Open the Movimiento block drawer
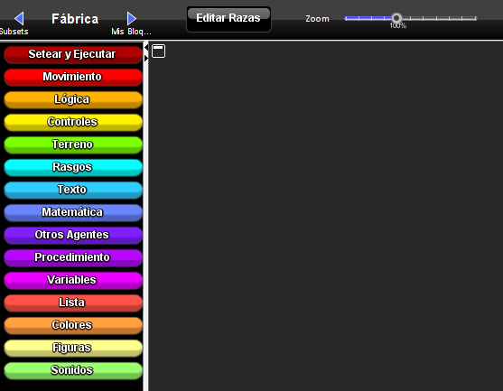 click(x=73, y=77)
